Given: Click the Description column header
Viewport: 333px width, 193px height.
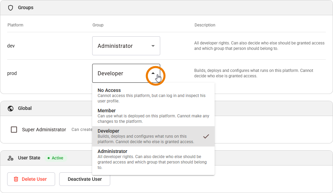Looking at the screenshot, I should (x=205, y=25).
